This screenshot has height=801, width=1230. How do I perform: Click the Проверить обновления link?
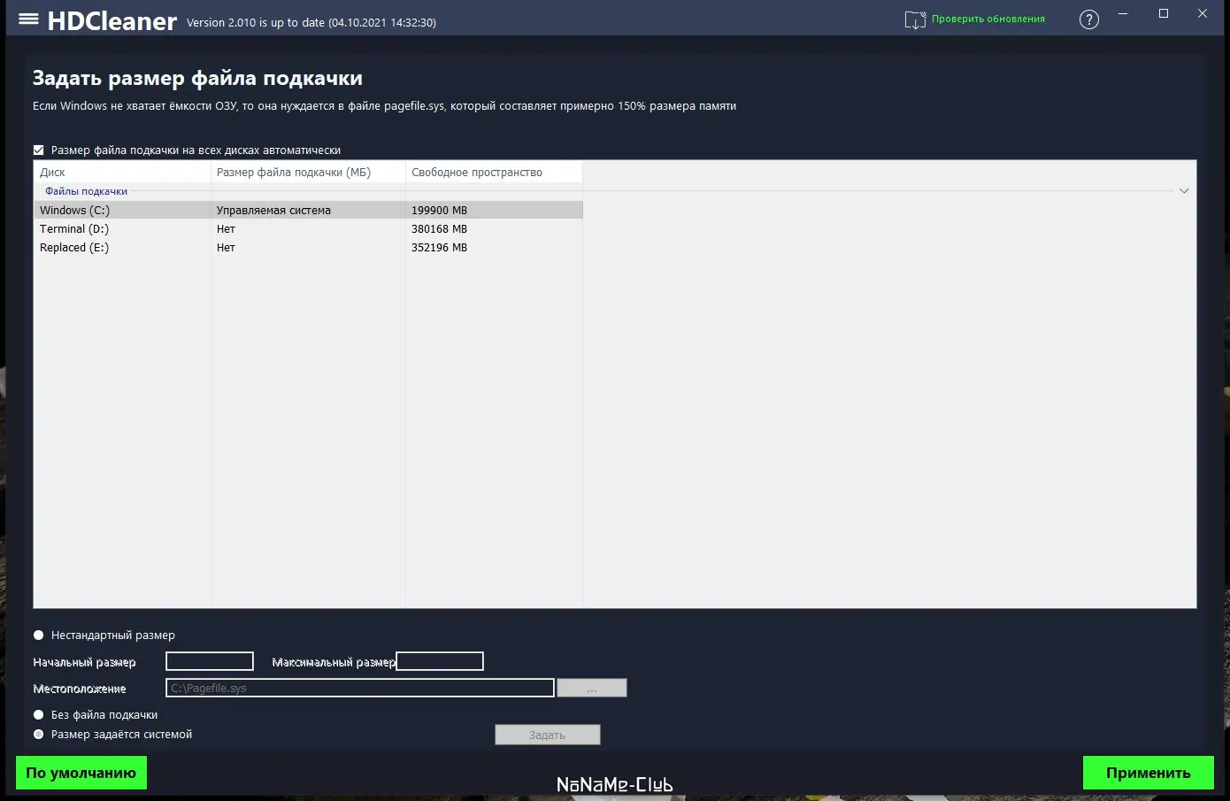[x=988, y=19]
